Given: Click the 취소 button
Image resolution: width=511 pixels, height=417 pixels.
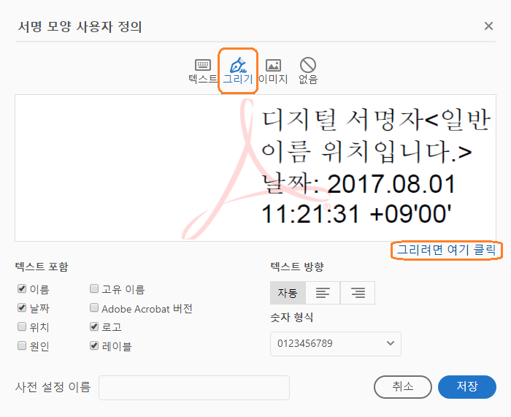Looking at the screenshot, I should [403, 386].
